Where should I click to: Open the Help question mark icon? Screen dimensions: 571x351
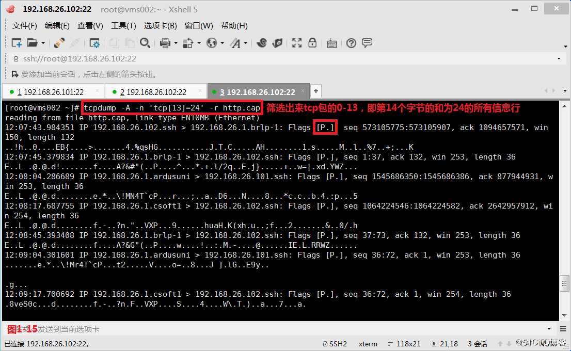351,43
